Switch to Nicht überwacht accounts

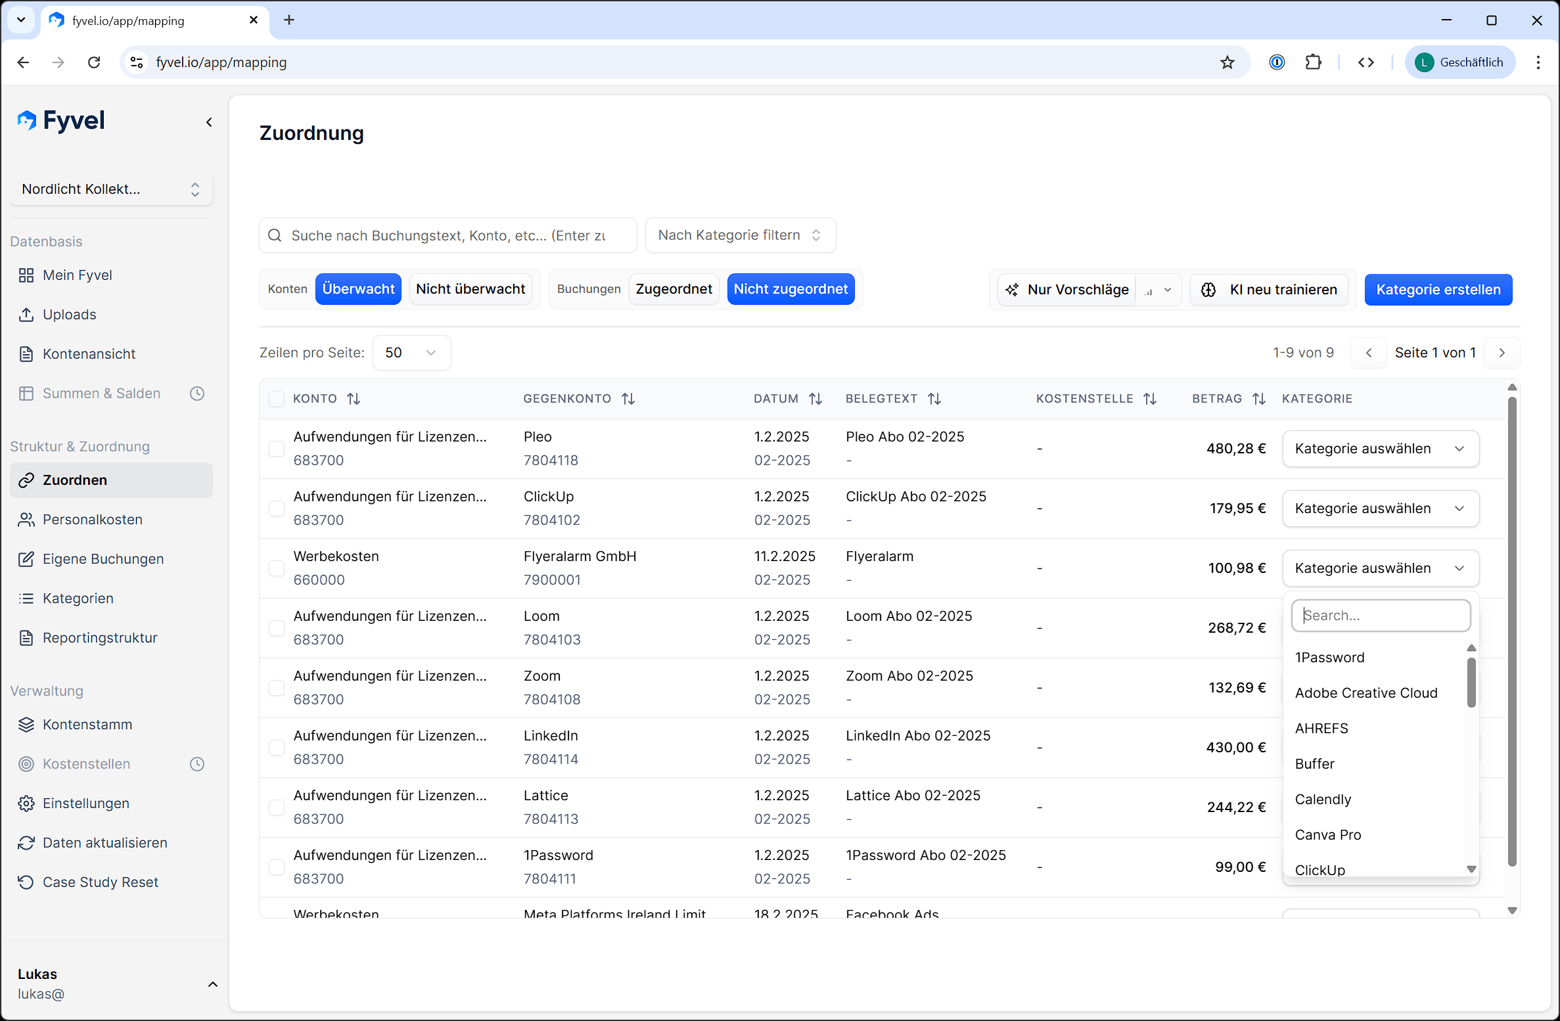point(470,289)
